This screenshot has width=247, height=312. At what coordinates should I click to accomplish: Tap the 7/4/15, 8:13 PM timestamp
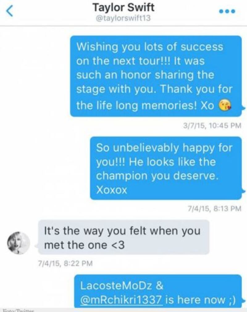(215, 209)
